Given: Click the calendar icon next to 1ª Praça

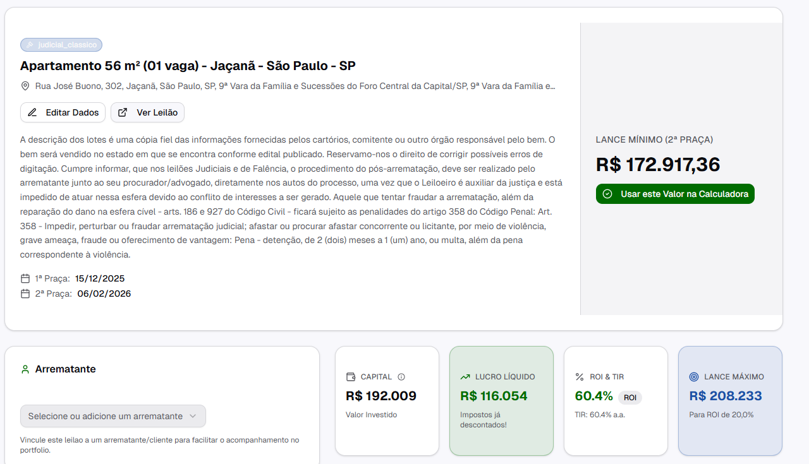Looking at the screenshot, I should [x=25, y=278].
